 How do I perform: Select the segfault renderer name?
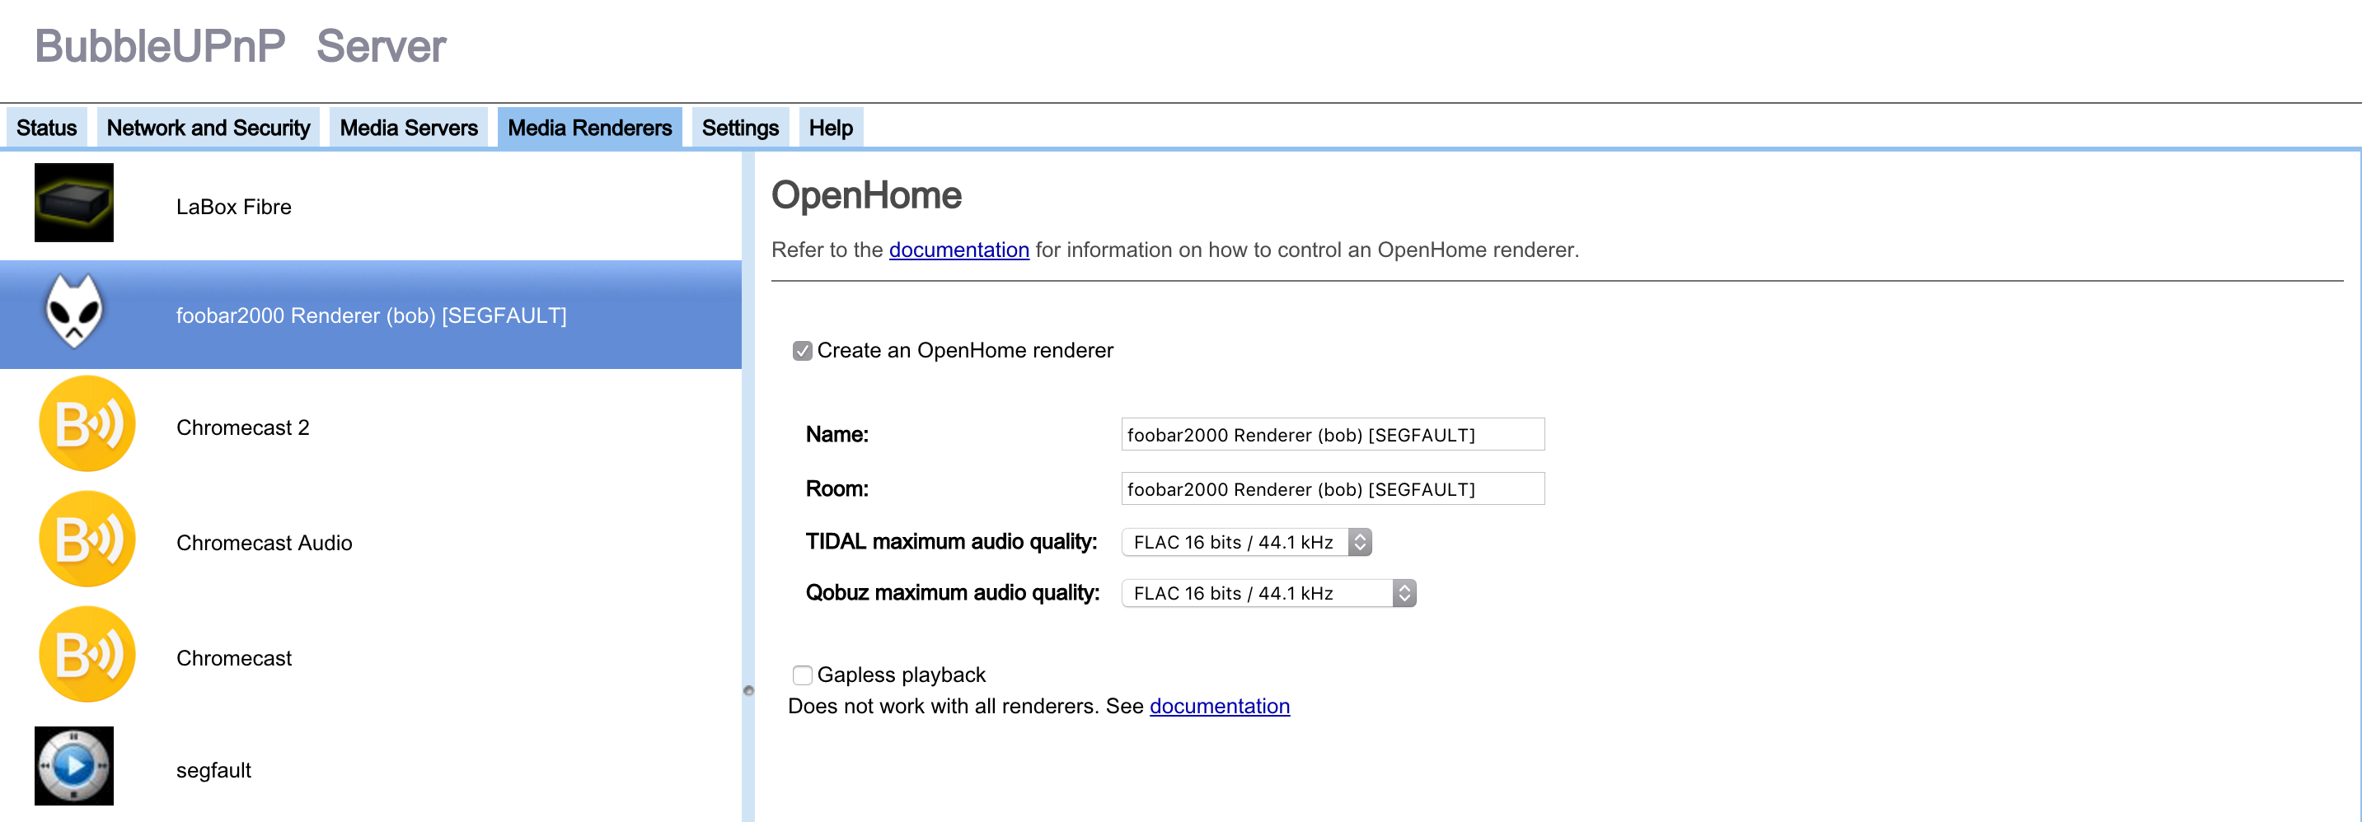click(213, 771)
